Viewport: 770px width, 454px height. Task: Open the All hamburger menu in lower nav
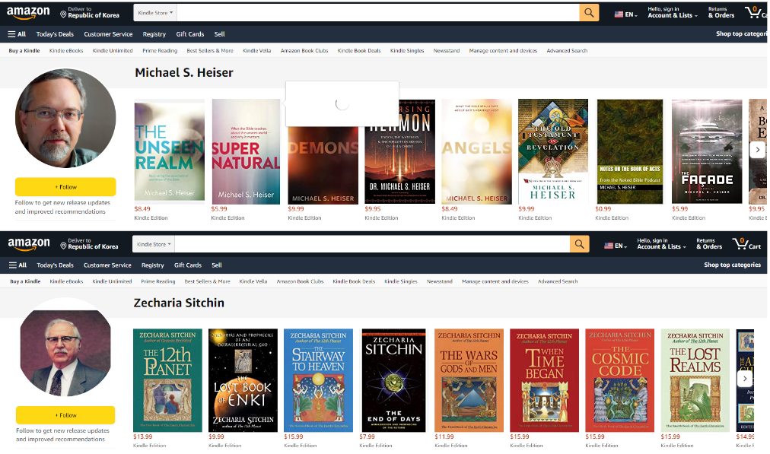click(17, 265)
